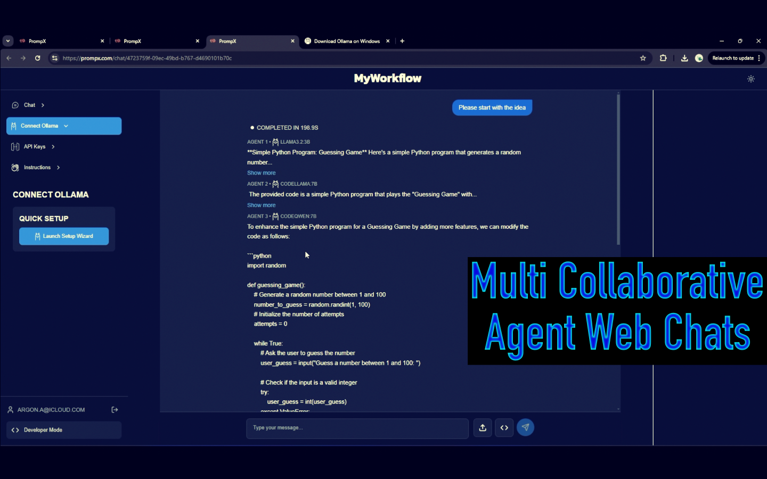Viewport: 767px width, 479px height.
Task: Open the browser extensions puzzle icon
Action: 663,59
